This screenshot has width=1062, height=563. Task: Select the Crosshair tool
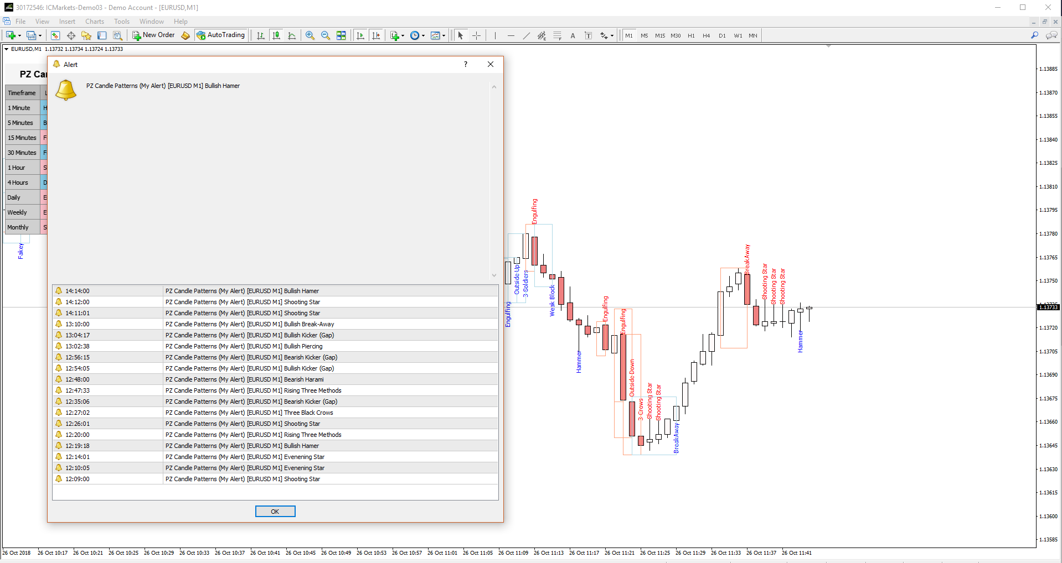[476, 35]
